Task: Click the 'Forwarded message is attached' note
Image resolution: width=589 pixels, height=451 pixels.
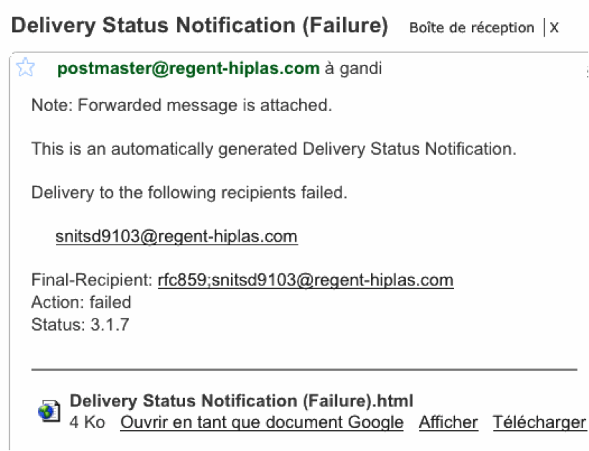Action: click(x=182, y=106)
